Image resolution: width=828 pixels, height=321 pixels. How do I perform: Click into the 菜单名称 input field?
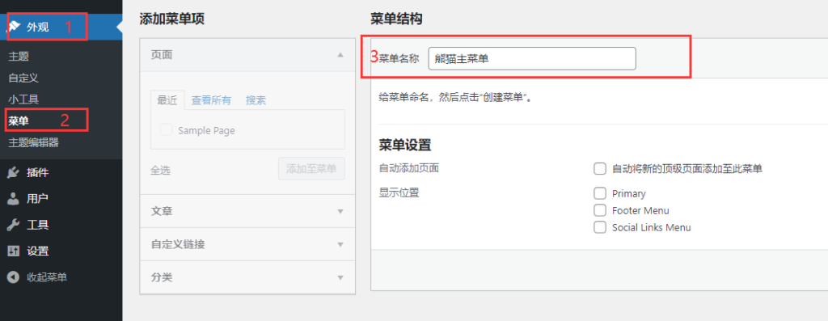[x=532, y=58]
